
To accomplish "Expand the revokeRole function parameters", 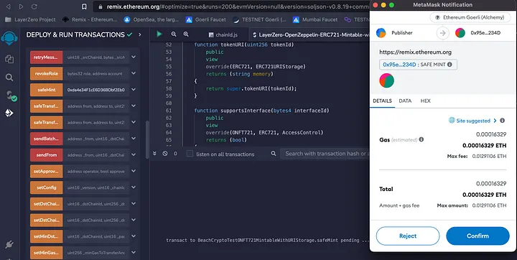I will pyautogui.click(x=134, y=73).
